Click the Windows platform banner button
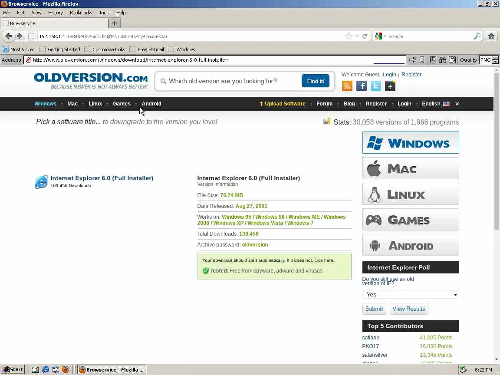 pyautogui.click(x=411, y=142)
